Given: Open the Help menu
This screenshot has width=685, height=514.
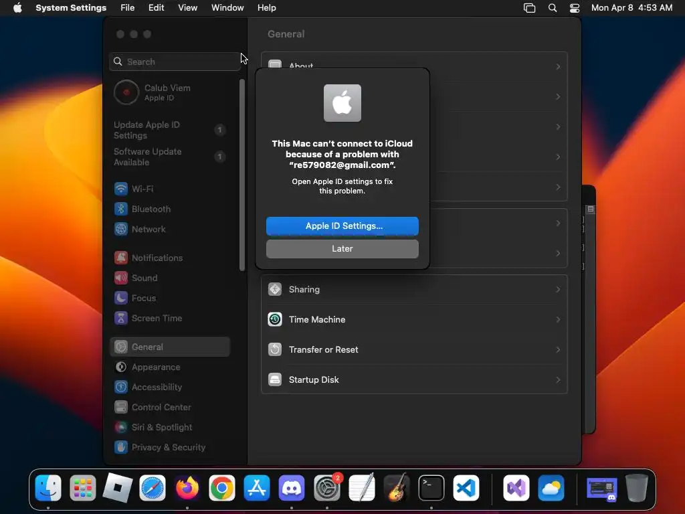Looking at the screenshot, I should click(x=266, y=7).
